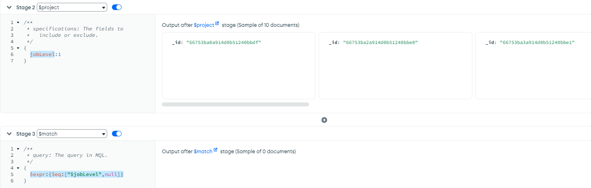The height and width of the screenshot is (188, 591).
Task: Collapse Stage 2 using its chevron
Action: [x=9, y=7]
